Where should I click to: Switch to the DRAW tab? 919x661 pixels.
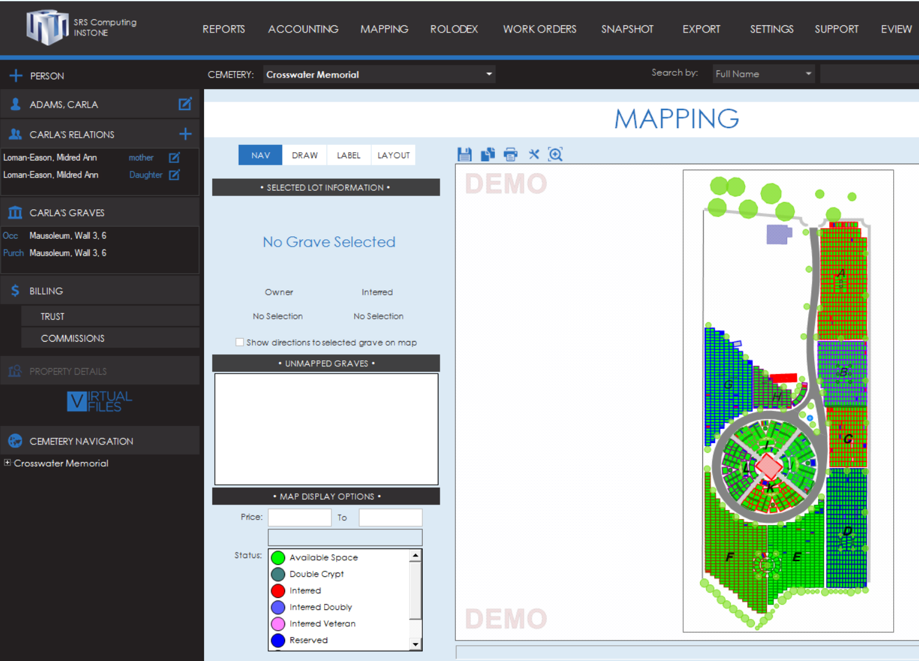[304, 155]
